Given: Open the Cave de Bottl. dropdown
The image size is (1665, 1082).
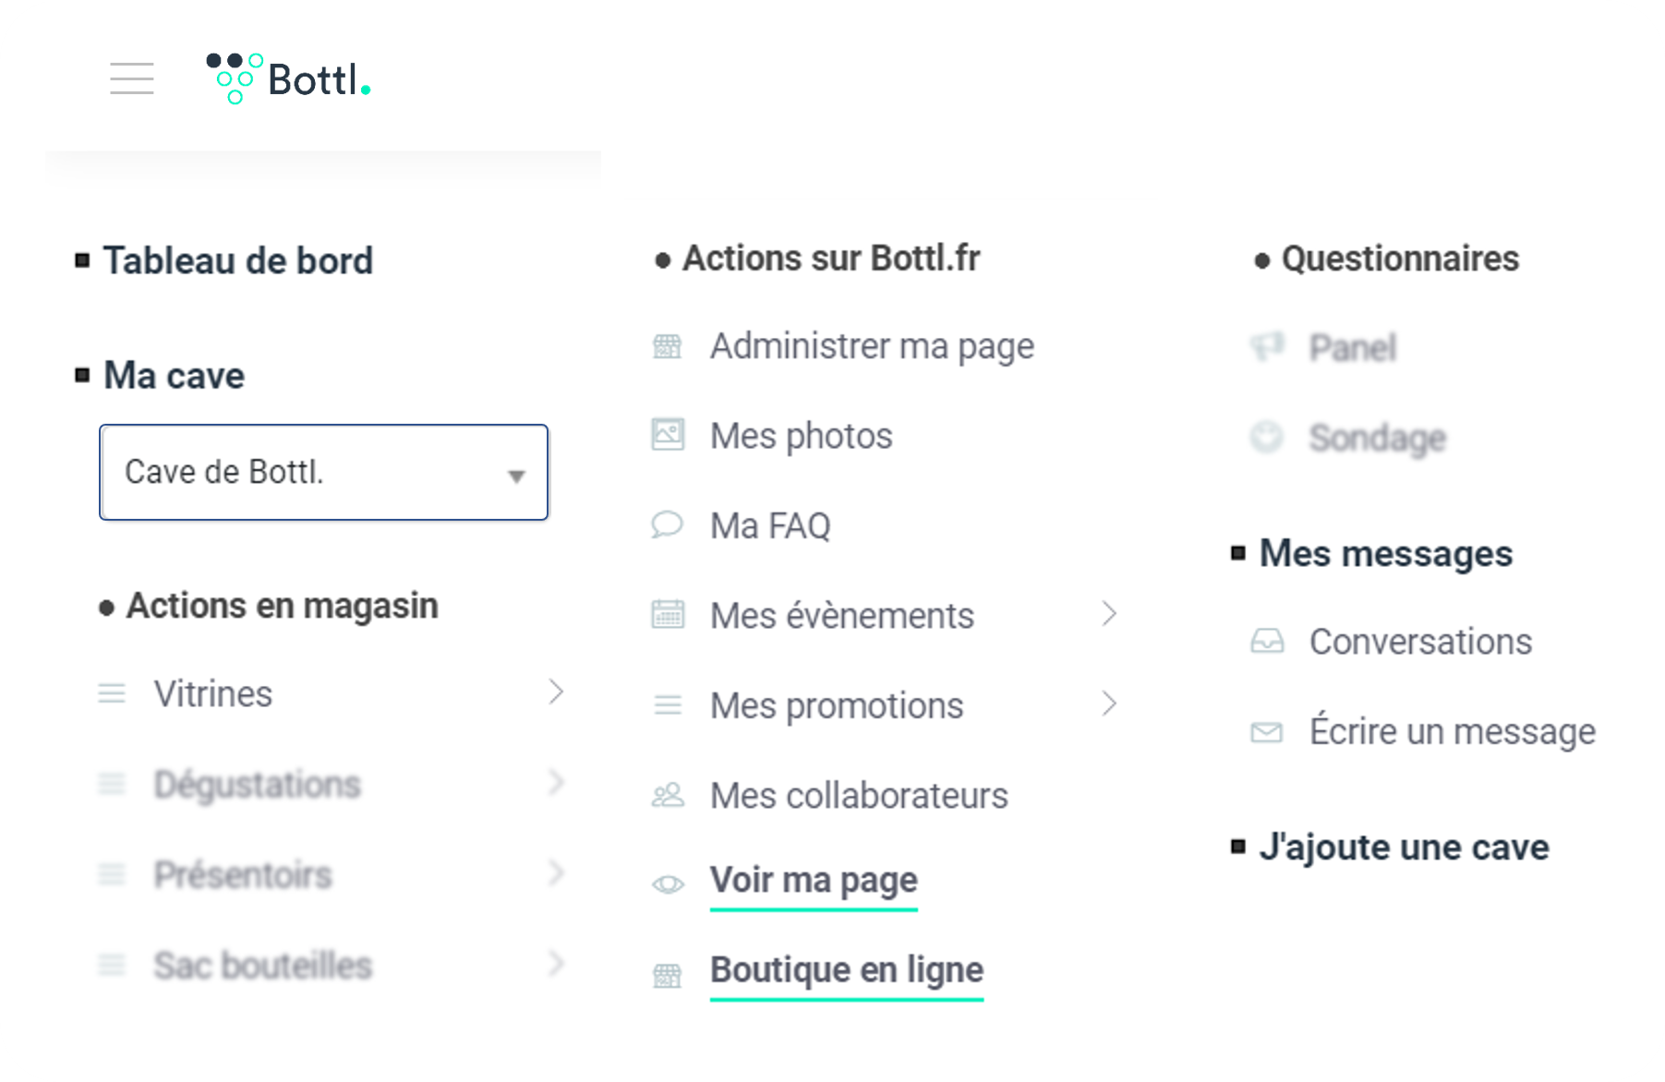Looking at the screenshot, I should pos(323,472).
